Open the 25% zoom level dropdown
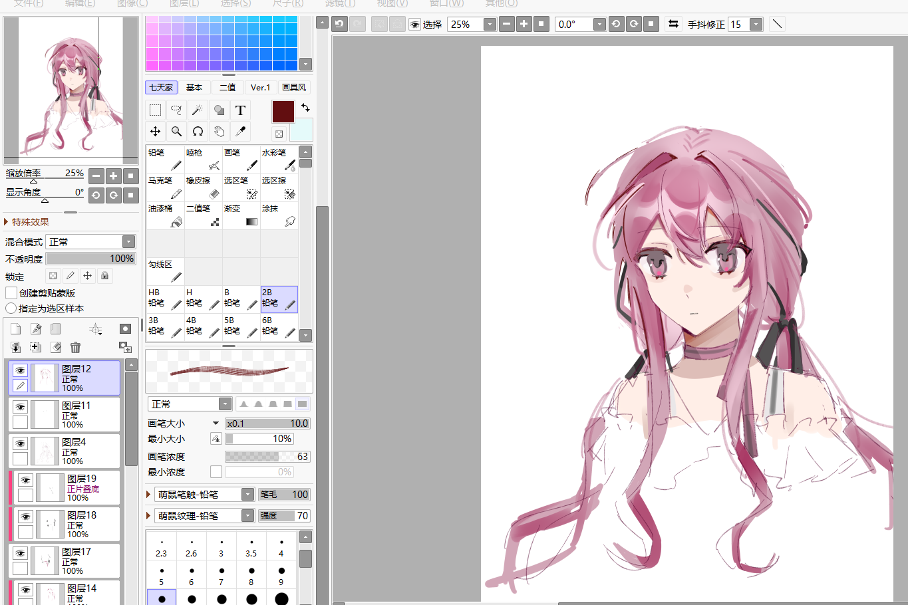Image resolution: width=908 pixels, height=605 pixels. (x=472, y=24)
